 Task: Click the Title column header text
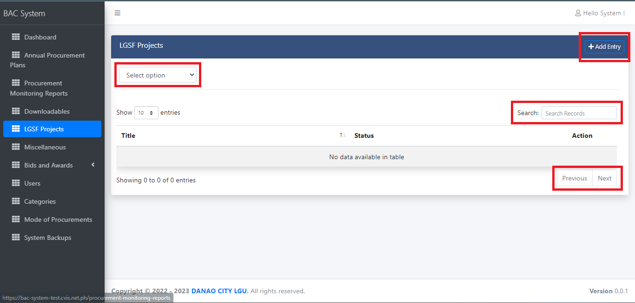(x=128, y=135)
